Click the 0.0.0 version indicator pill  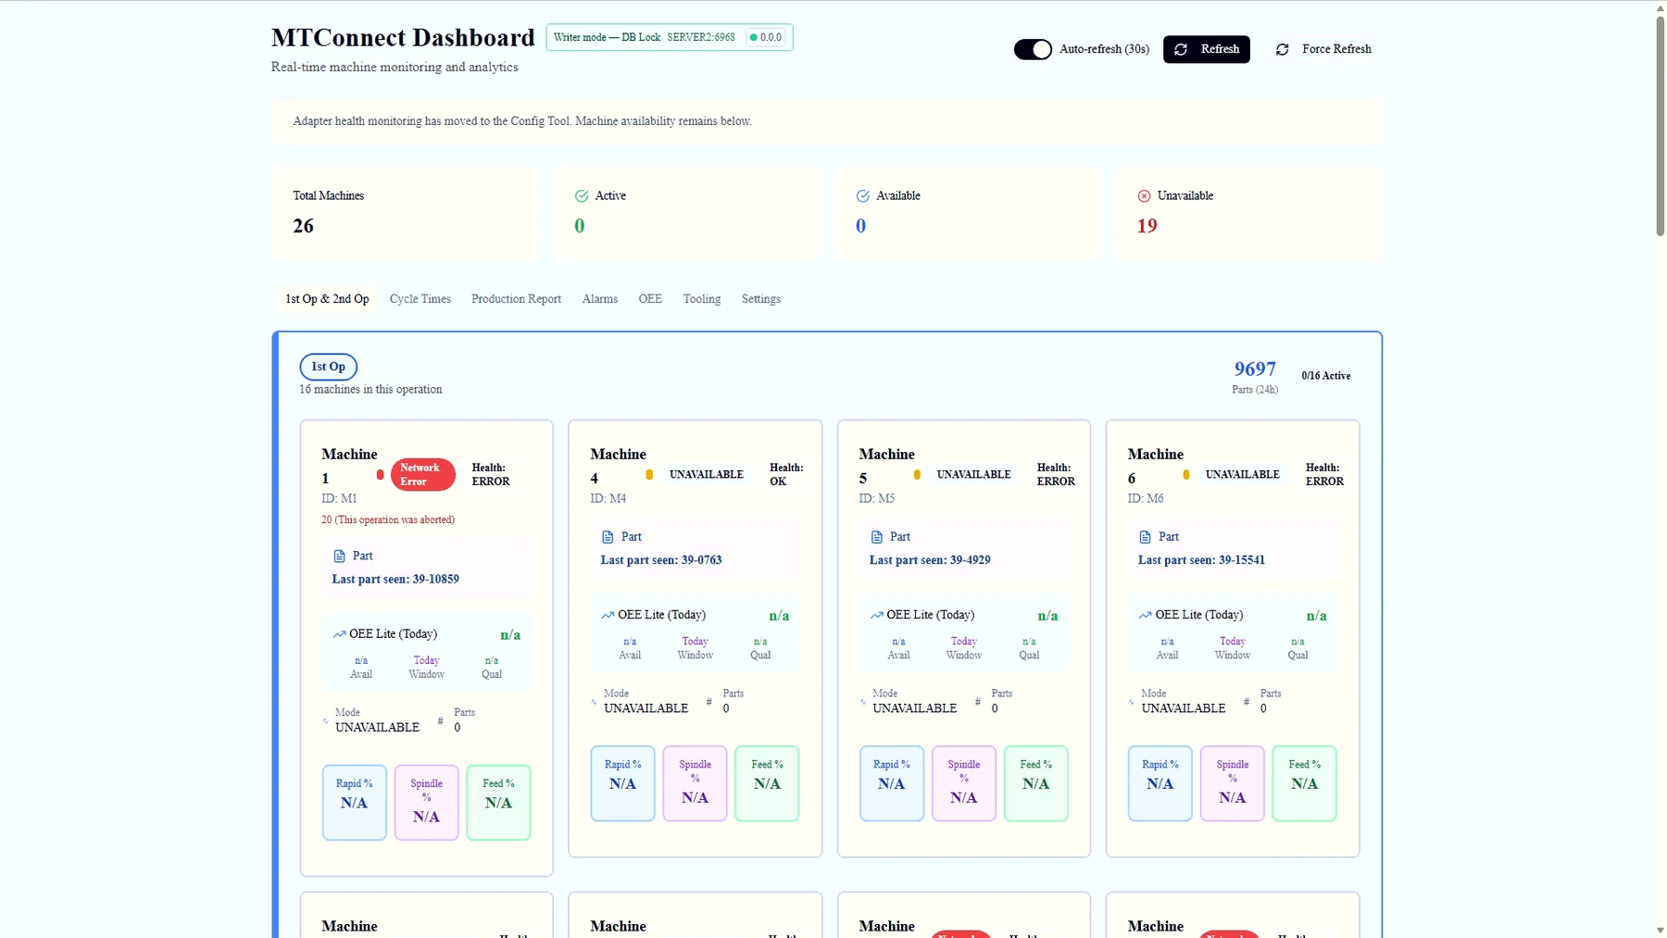[x=766, y=37]
